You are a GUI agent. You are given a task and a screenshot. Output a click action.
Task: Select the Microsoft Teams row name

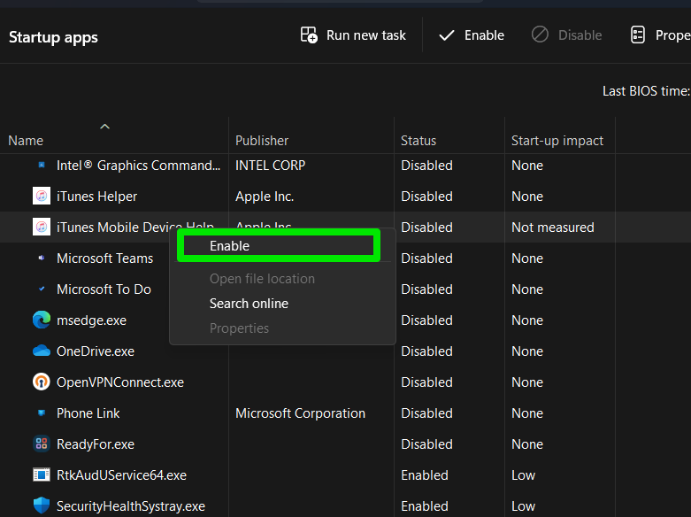105,258
